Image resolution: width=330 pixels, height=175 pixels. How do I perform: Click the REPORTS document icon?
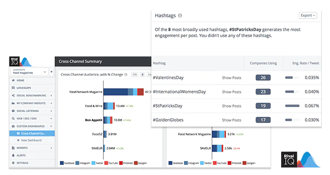(x=13, y=148)
